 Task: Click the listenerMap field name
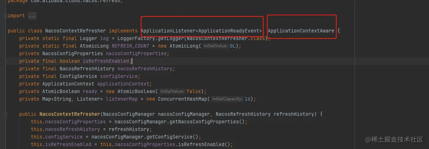coord(122,99)
